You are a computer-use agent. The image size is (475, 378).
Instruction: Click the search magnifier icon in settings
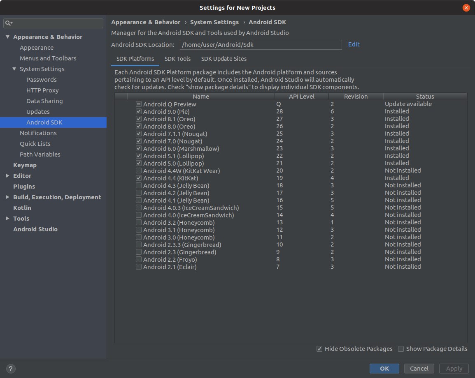pyautogui.click(x=9, y=23)
